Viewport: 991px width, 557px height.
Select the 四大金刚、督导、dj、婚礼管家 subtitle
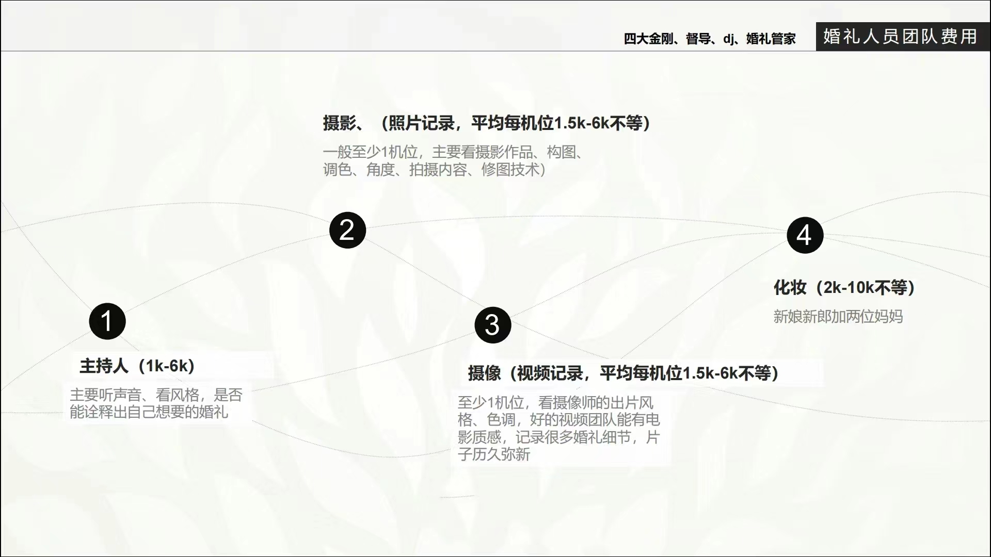710,39
